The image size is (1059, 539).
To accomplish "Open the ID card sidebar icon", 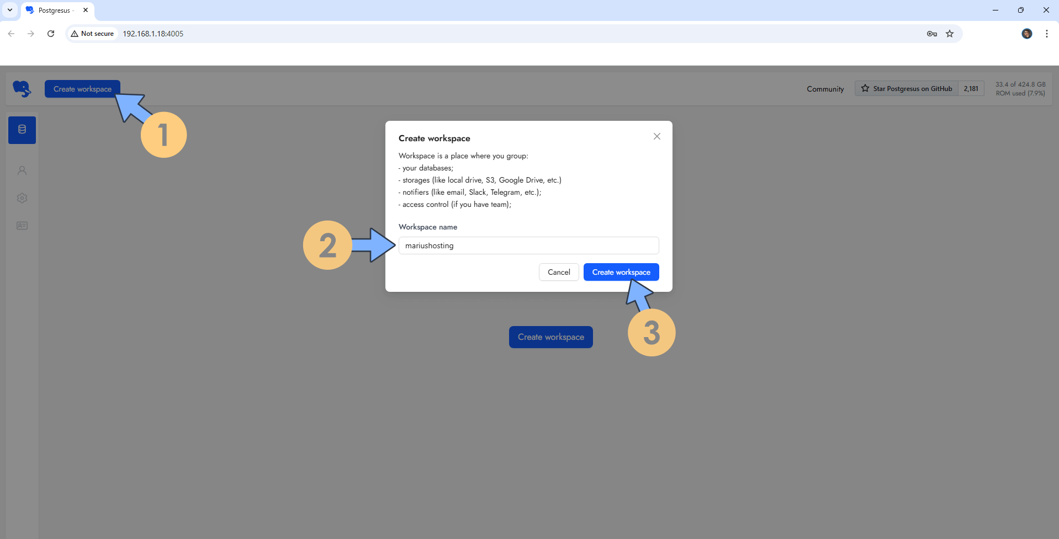I will [22, 226].
